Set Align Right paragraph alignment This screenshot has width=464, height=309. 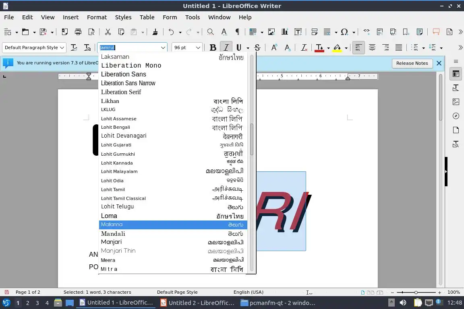[385, 47]
